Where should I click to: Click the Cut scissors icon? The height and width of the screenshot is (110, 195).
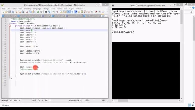[x=27, y=12]
